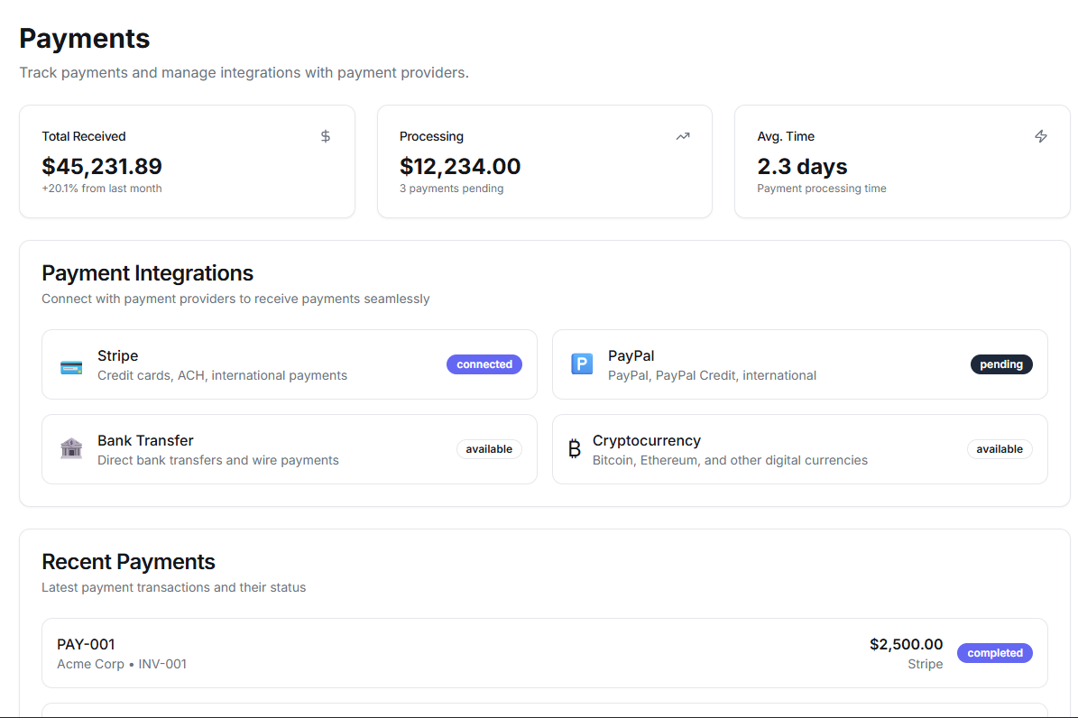Image resolution: width=1078 pixels, height=718 pixels.
Task: Toggle the connected badge on Stripe
Action: (x=484, y=364)
